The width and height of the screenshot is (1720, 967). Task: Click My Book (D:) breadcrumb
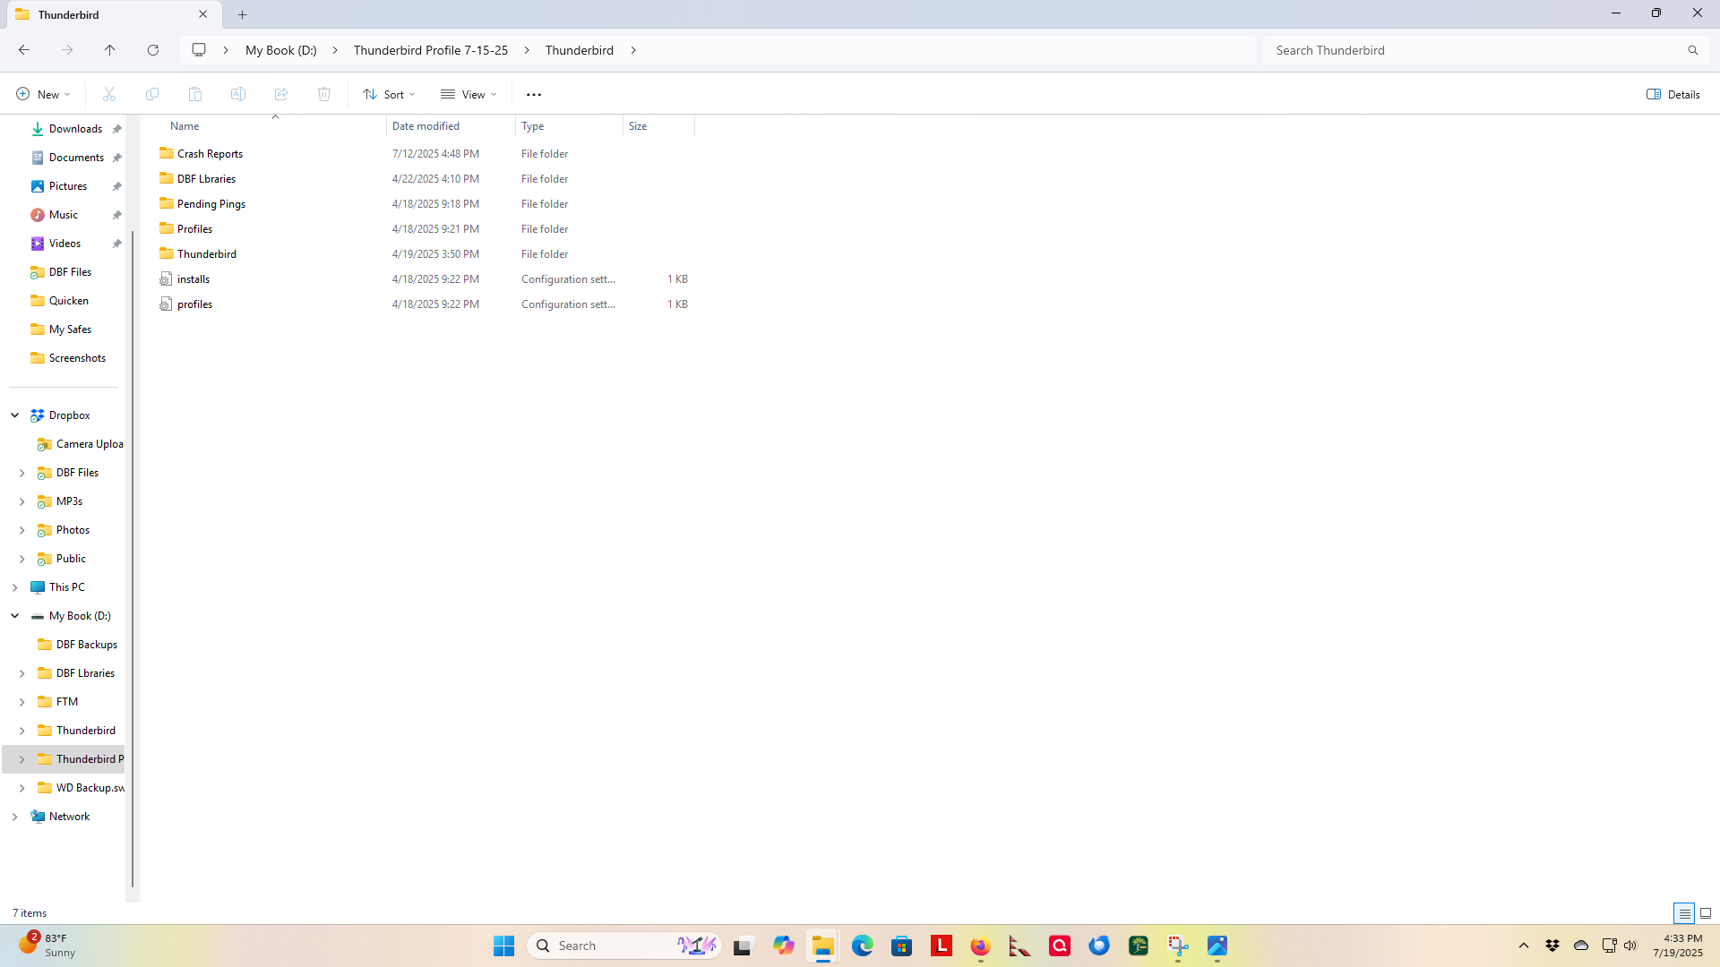[281, 50]
